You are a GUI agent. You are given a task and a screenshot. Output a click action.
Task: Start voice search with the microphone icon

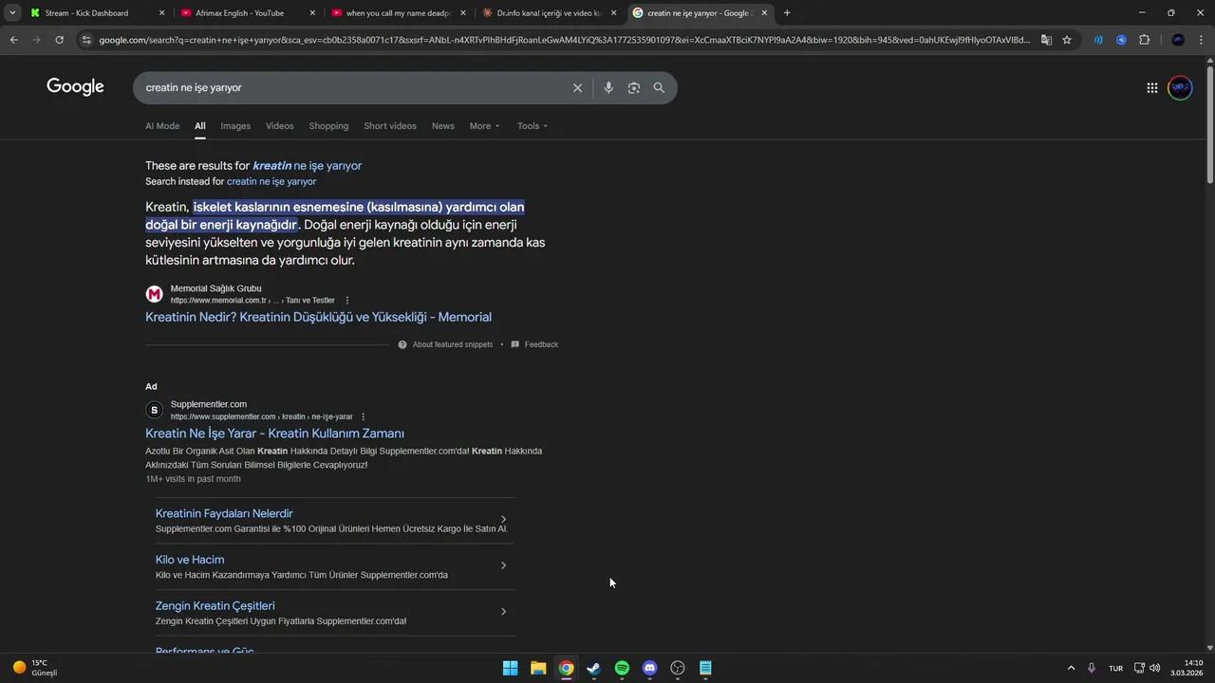point(608,87)
